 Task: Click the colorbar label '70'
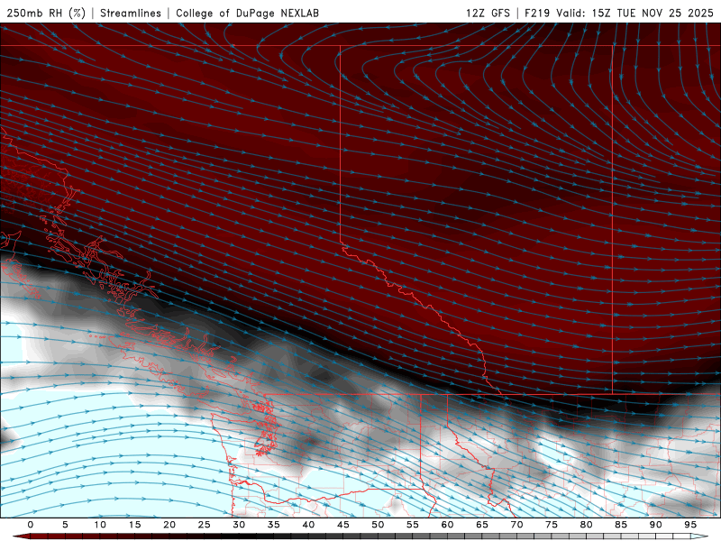516,525
